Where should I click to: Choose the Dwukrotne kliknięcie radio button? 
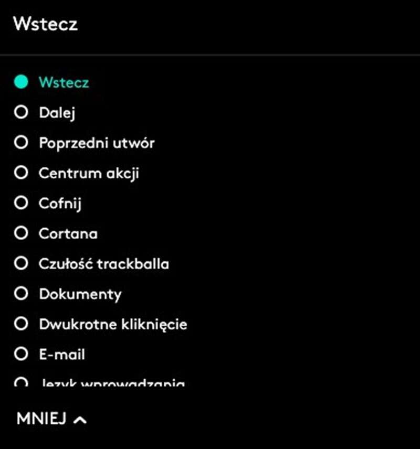coord(21,324)
